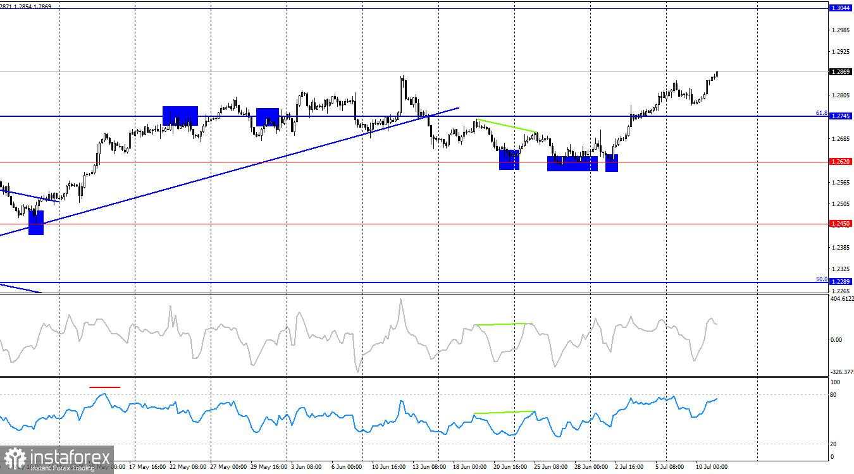
Task: Select the blue rectangle near the 1.2450 level
Action: (x=36, y=222)
